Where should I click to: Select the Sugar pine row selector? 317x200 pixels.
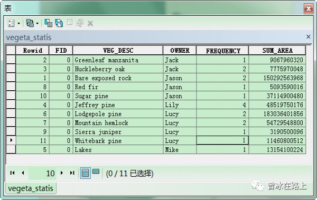11,96
